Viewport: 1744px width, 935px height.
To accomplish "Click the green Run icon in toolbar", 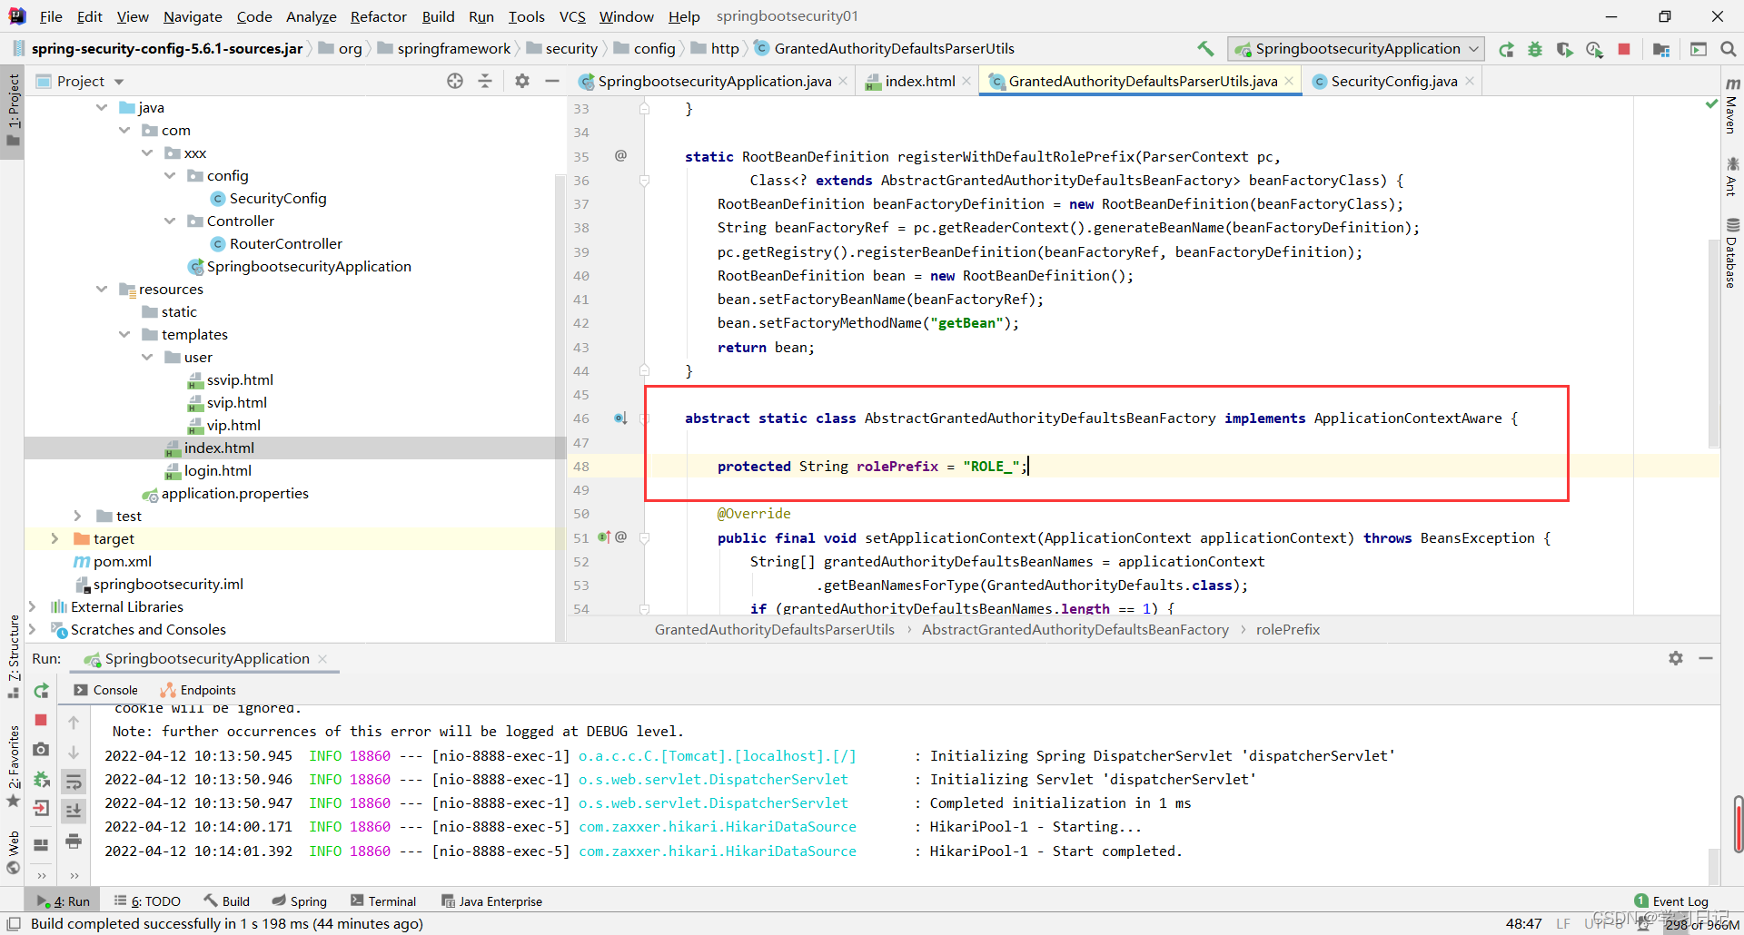I will [x=1506, y=49].
